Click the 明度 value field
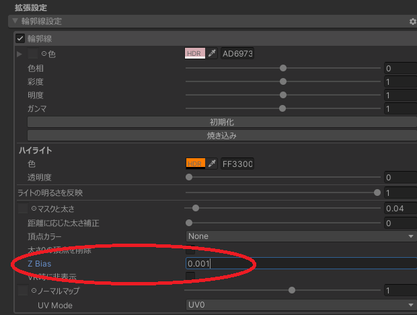The image size is (417, 315). (400, 95)
